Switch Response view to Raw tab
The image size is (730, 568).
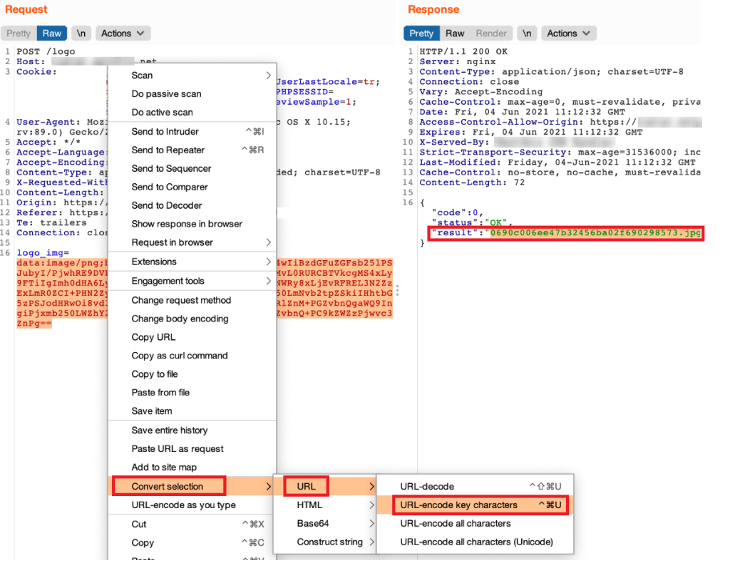pyautogui.click(x=455, y=33)
